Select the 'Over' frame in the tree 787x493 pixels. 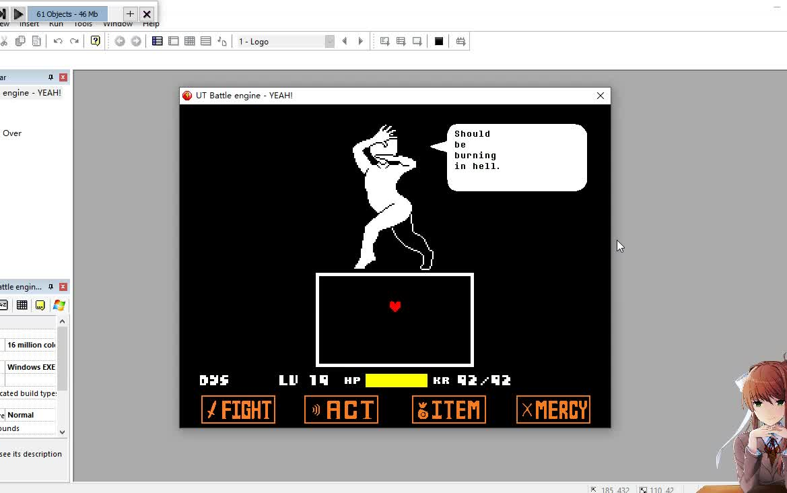[12, 133]
